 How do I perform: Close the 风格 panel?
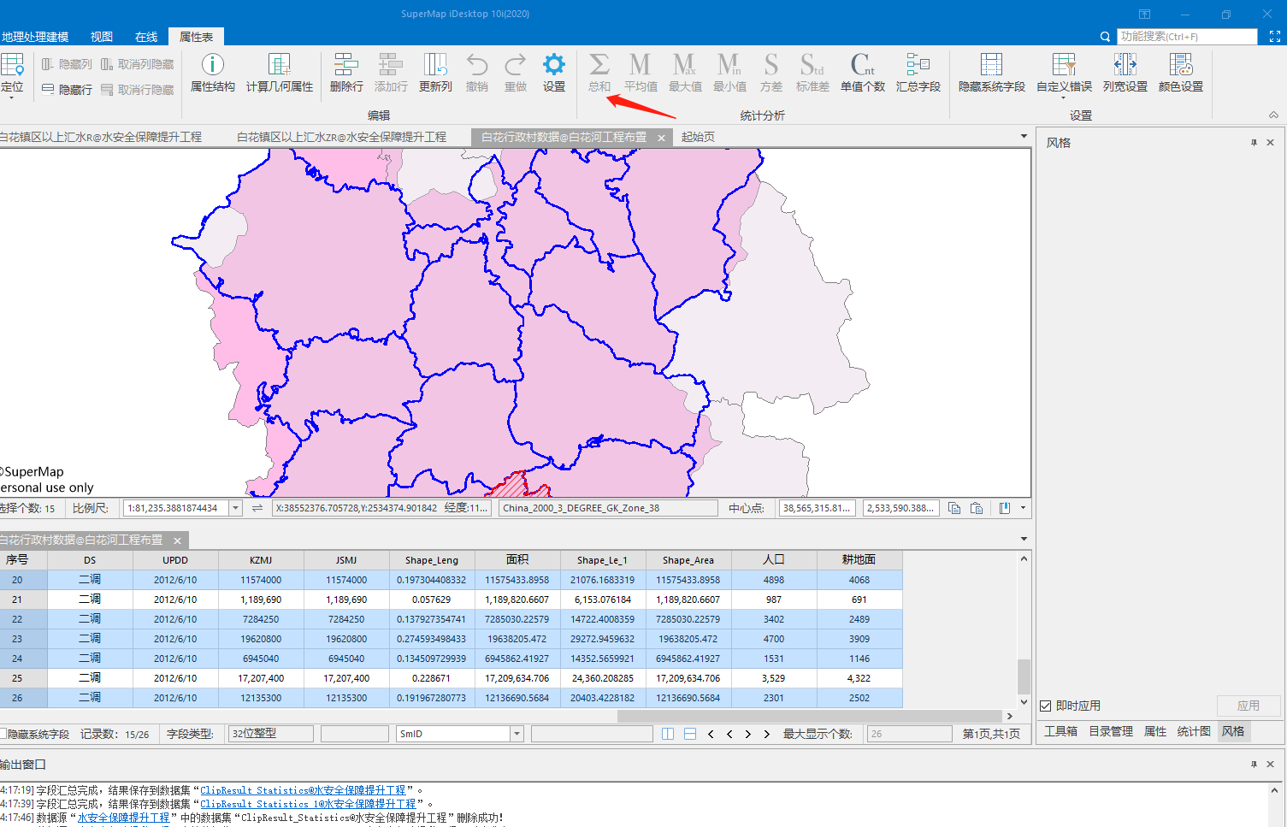[x=1270, y=143]
